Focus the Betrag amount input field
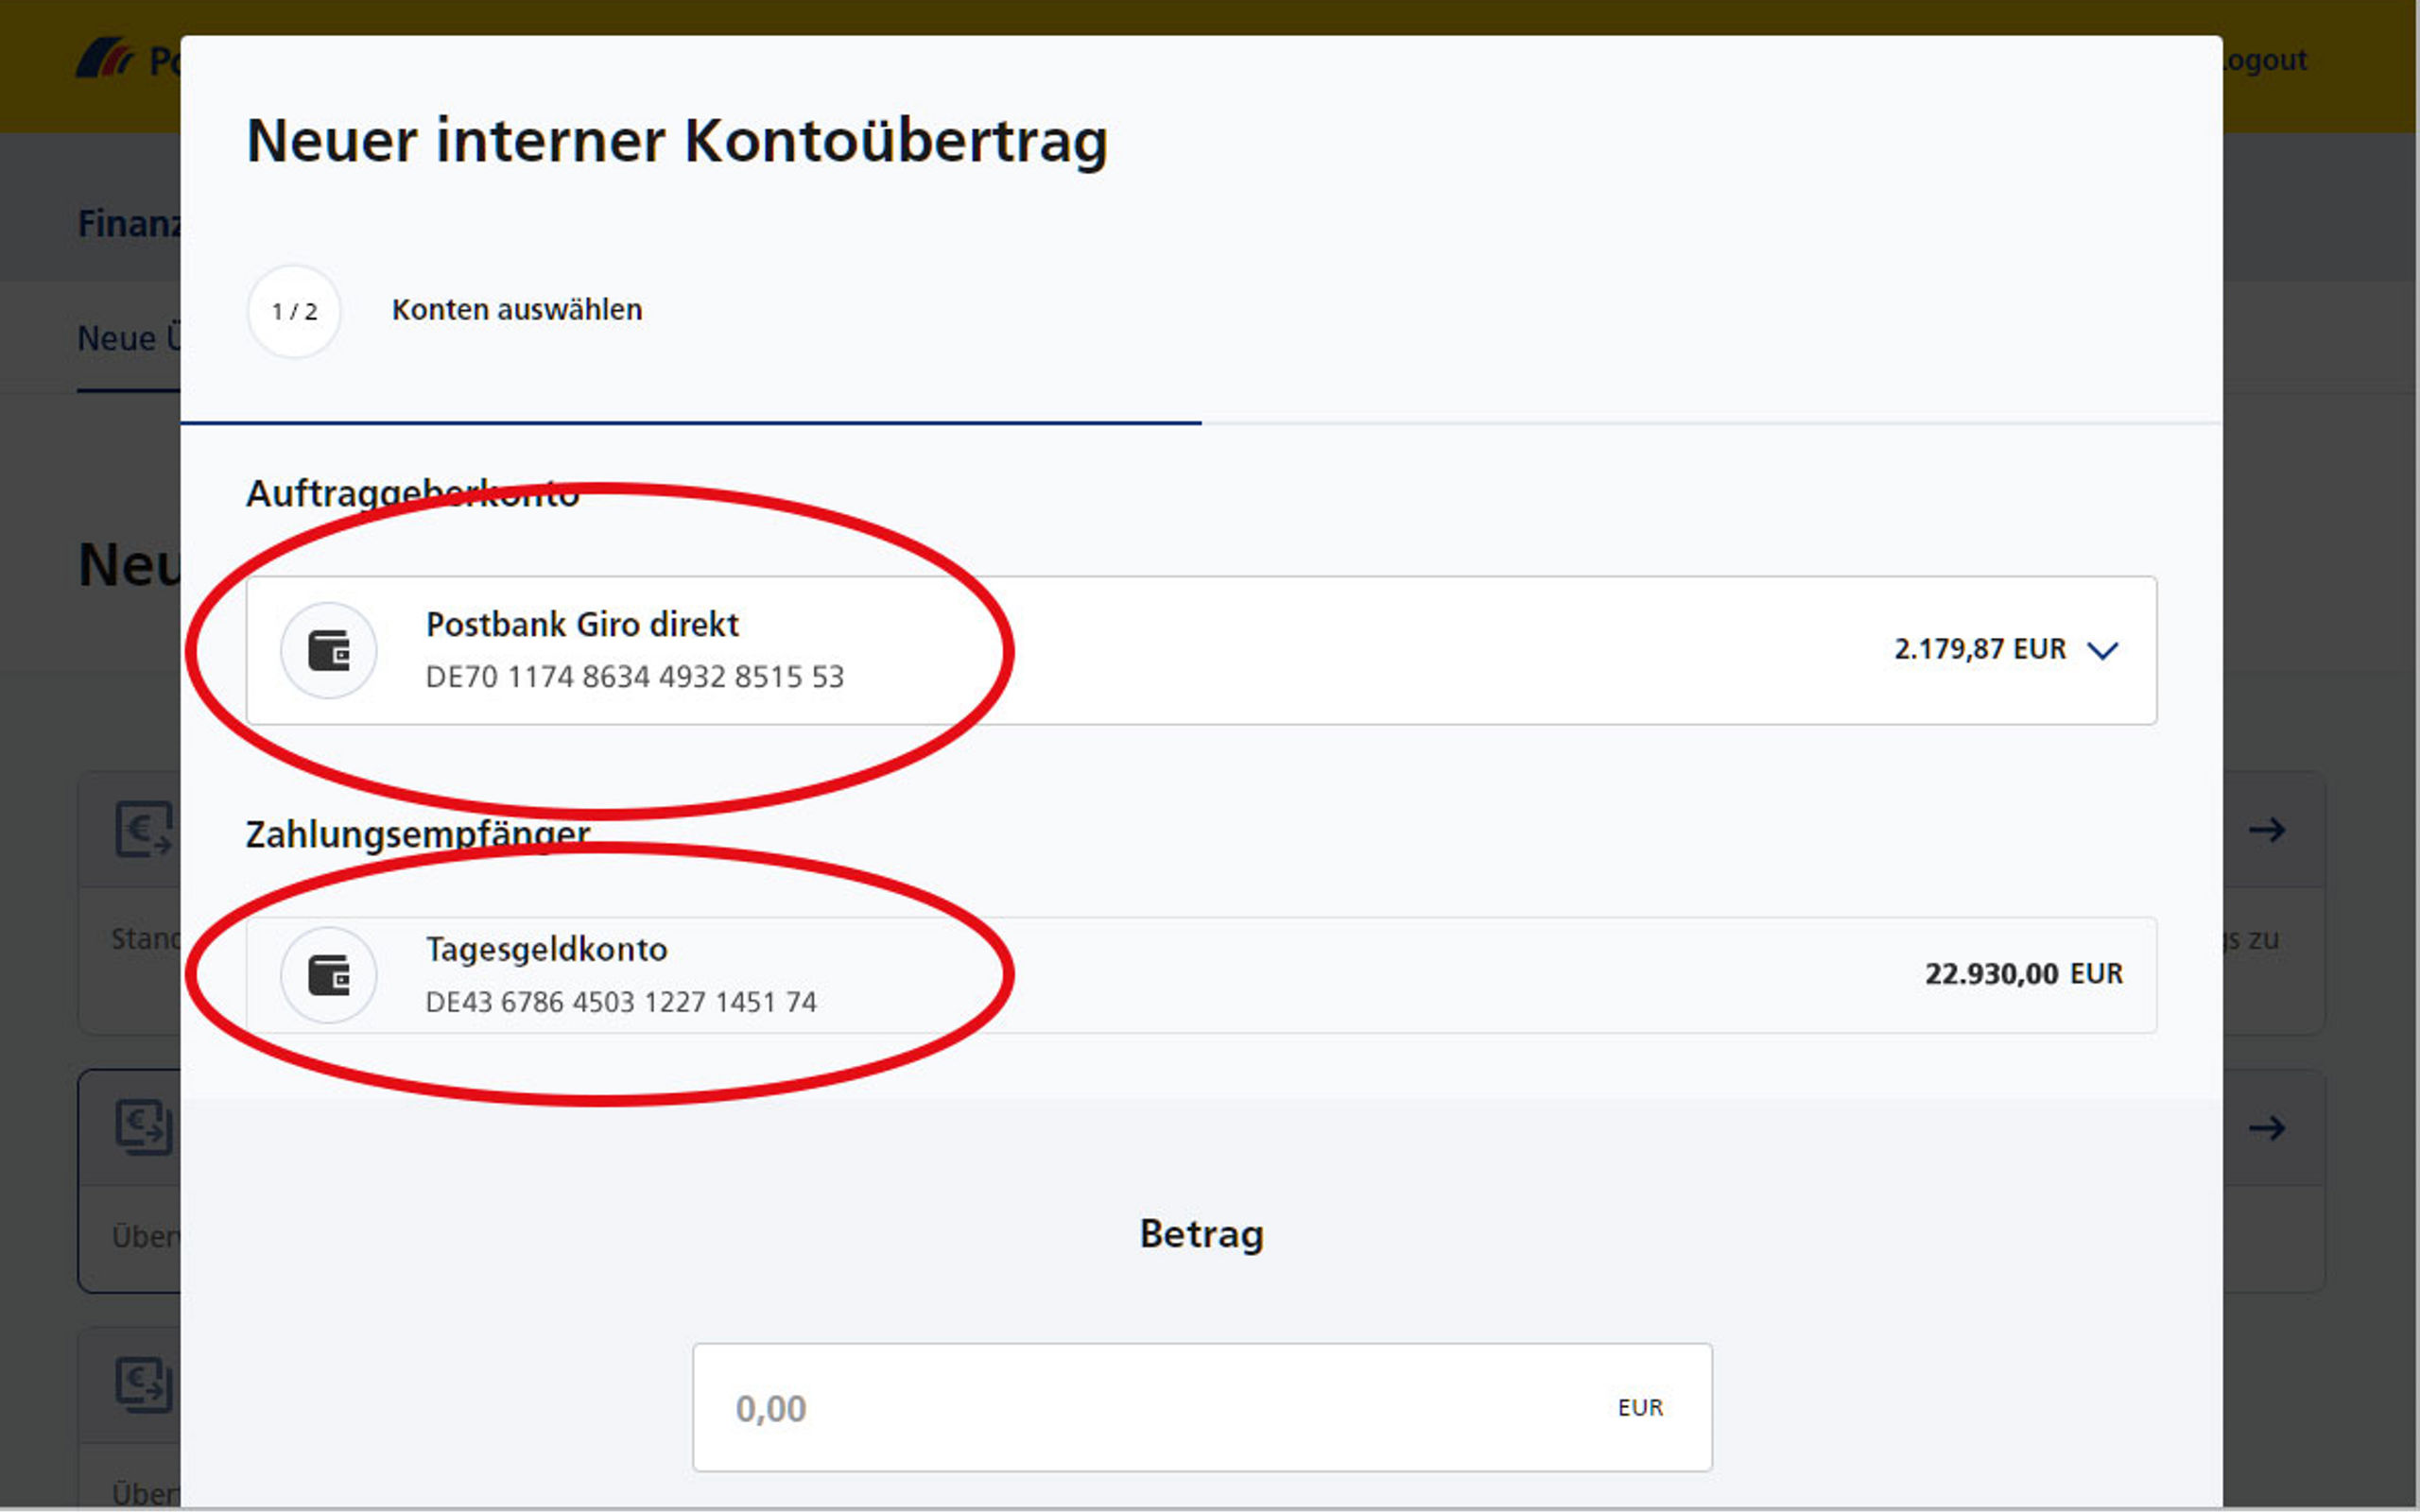The image size is (2420, 1512). pyautogui.click(x=1202, y=1407)
